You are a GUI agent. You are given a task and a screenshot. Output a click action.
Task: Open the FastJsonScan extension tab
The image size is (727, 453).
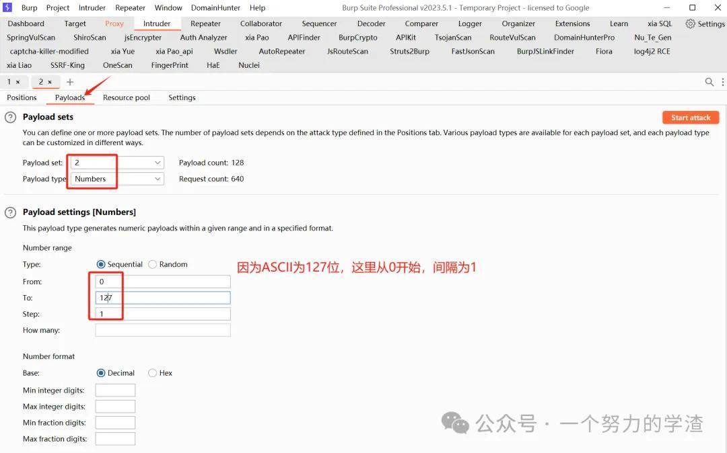[x=473, y=51]
